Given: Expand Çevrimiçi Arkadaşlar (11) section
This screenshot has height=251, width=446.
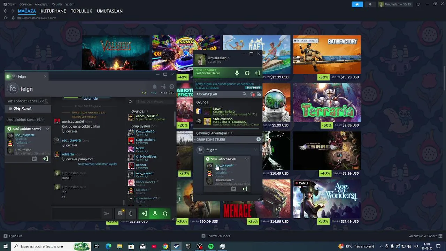Looking at the screenshot, I should click(215, 133).
